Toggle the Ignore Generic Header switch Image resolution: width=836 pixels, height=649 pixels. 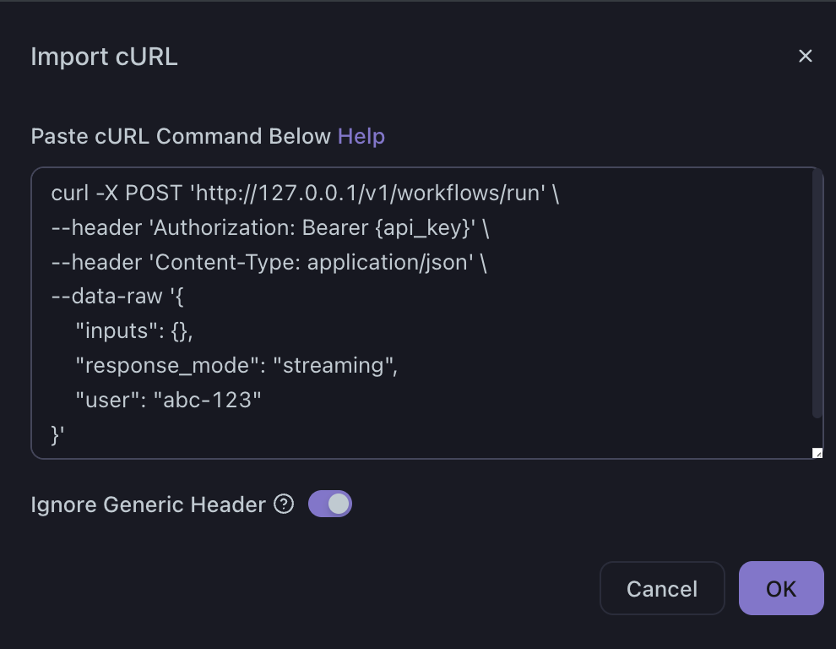[330, 504]
